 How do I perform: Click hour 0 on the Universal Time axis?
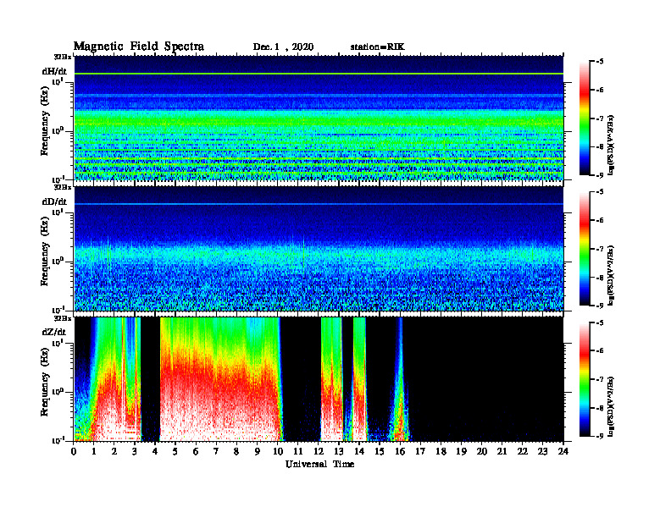click(74, 452)
